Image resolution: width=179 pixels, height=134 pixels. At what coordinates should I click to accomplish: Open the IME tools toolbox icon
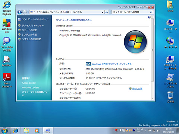coord(130,130)
